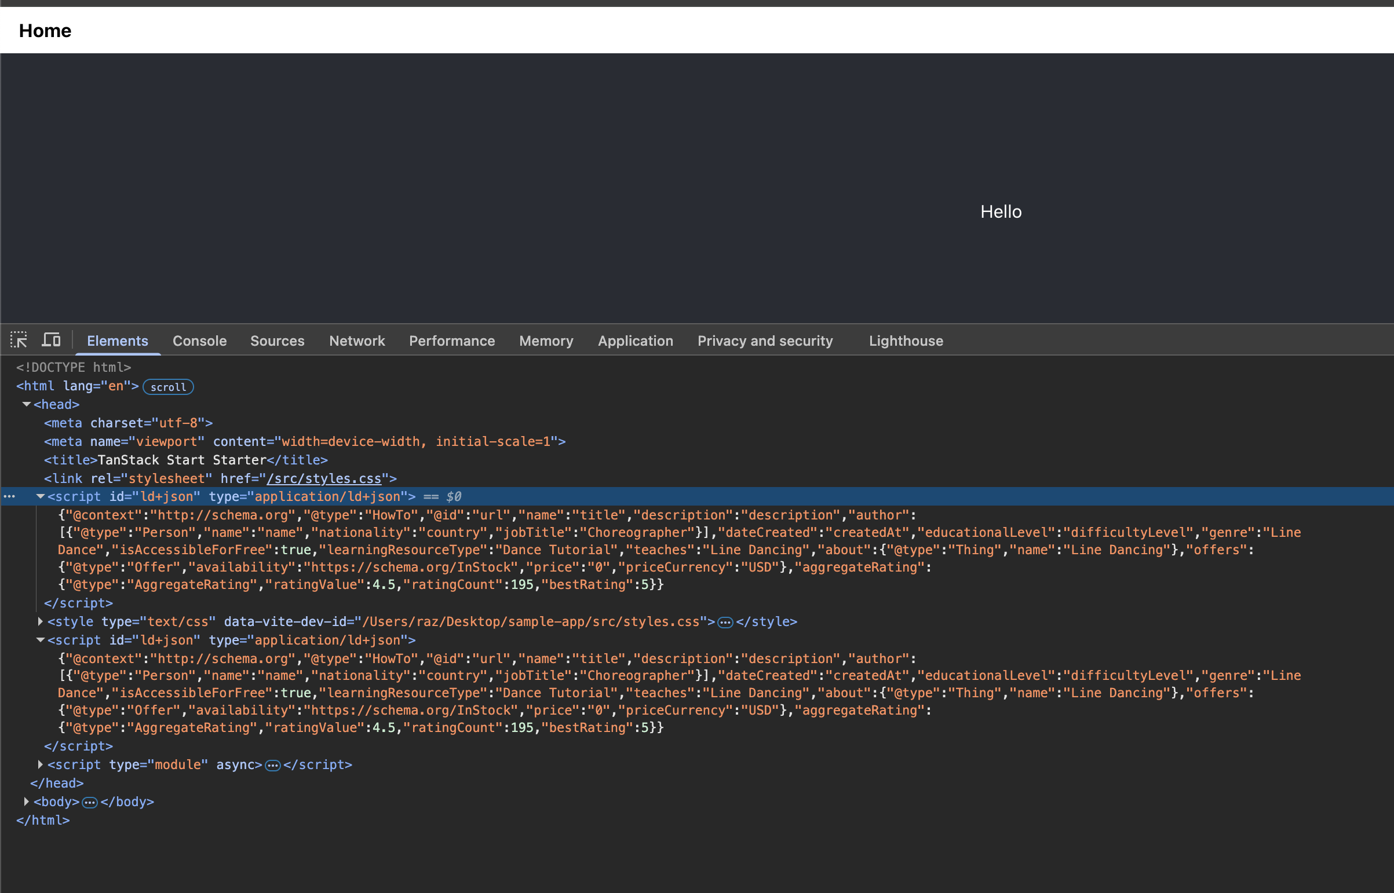Expand the body element triangle
Image resolution: width=1394 pixels, height=893 pixels.
click(x=27, y=802)
